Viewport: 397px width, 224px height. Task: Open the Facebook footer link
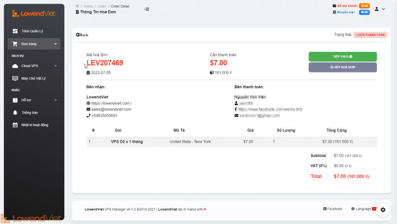coord(333,209)
